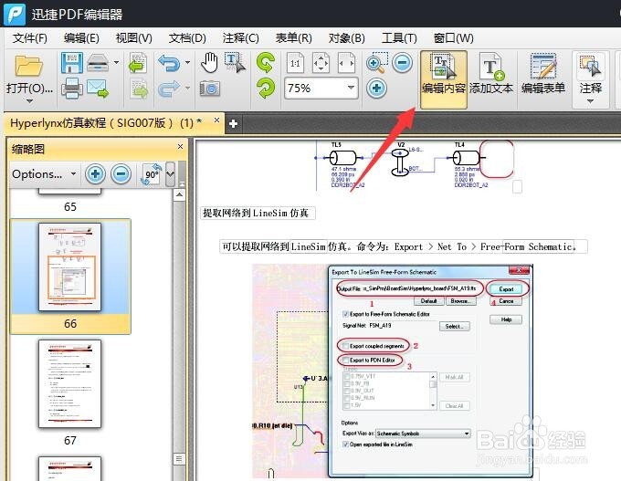Rotate page counterclockwise with lower green arrow
This screenshot has height=481, width=621.
point(266,88)
